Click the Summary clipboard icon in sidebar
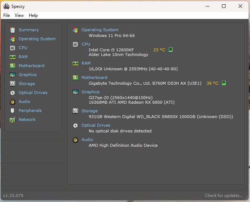 tap(13, 30)
